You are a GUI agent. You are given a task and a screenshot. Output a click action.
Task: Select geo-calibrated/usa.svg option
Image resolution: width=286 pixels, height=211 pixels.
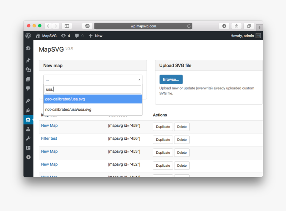point(93,99)
